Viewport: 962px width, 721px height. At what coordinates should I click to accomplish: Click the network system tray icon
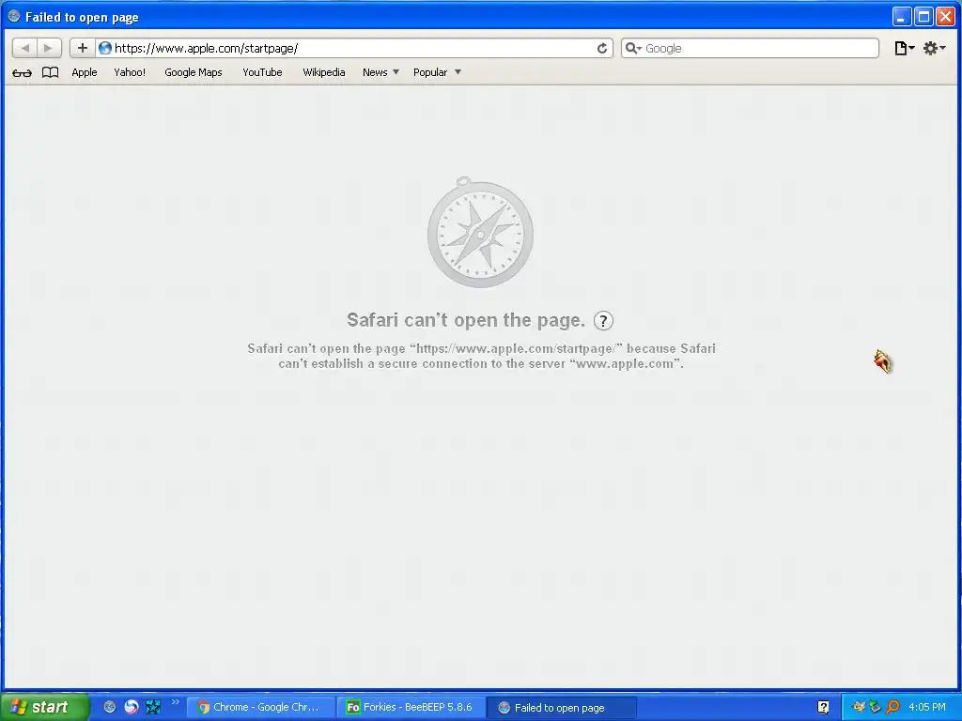(875, 708)
